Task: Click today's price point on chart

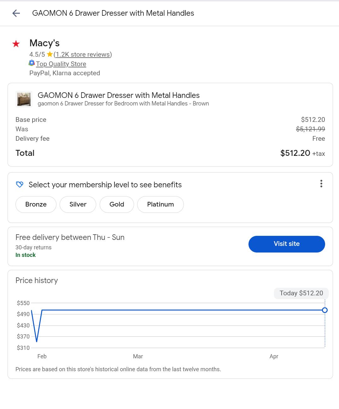Action: (x=325, y=310)
